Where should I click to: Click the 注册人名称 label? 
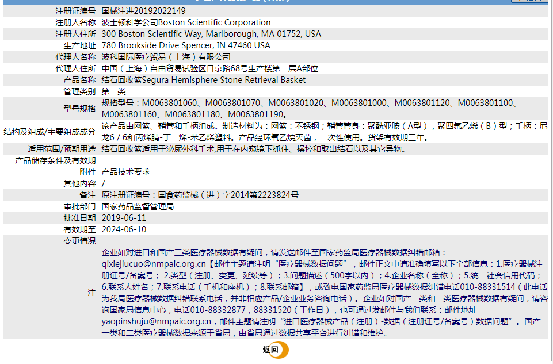point(75,22)
